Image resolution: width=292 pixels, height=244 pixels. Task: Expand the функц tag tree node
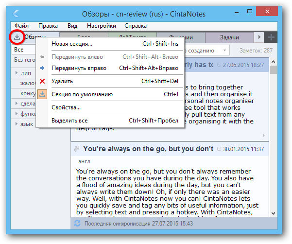click(16, 114)
